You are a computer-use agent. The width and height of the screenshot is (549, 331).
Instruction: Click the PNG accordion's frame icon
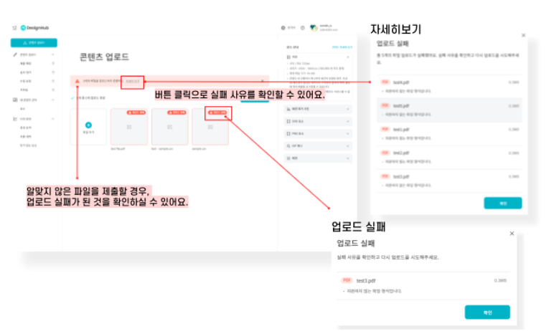click(288, 133)
